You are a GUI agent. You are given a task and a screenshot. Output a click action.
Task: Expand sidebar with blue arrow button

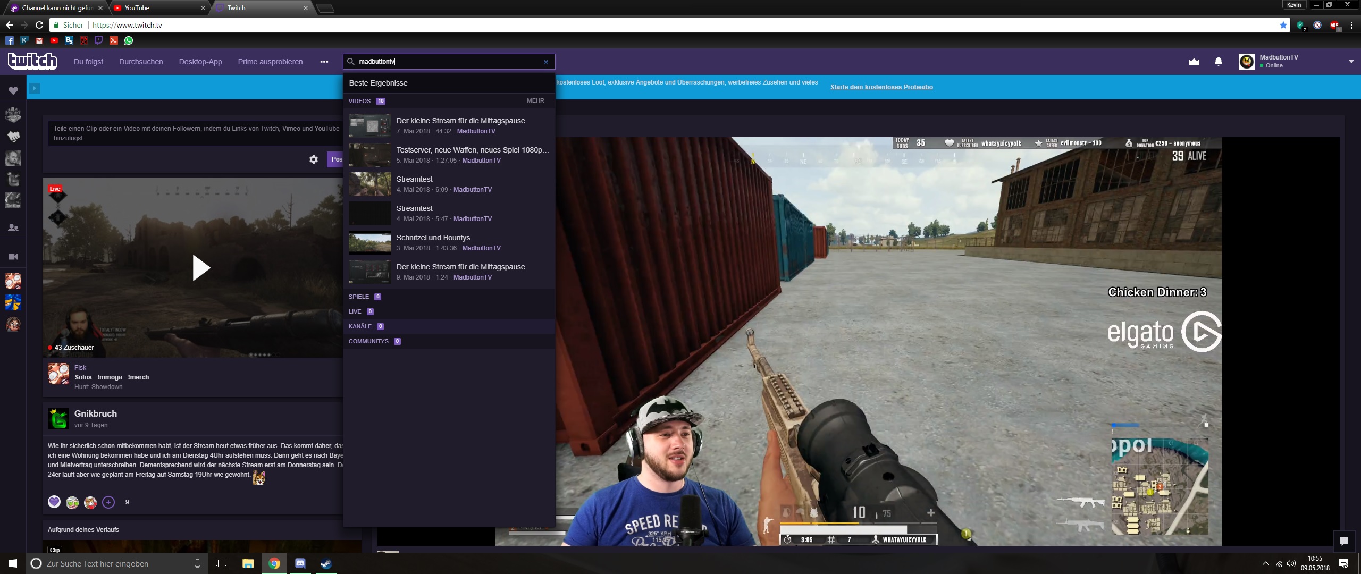(35, 88)
